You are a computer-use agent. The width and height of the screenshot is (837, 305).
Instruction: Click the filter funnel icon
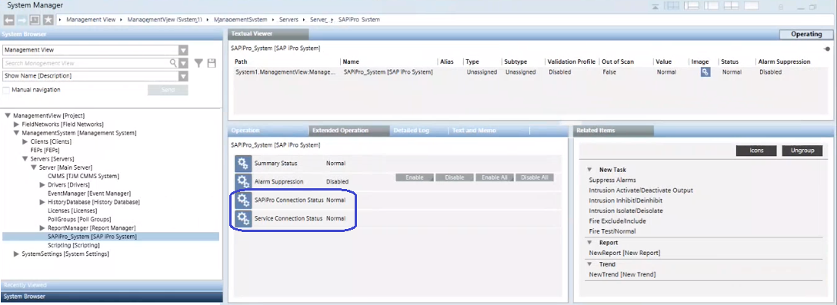[198, 63]
